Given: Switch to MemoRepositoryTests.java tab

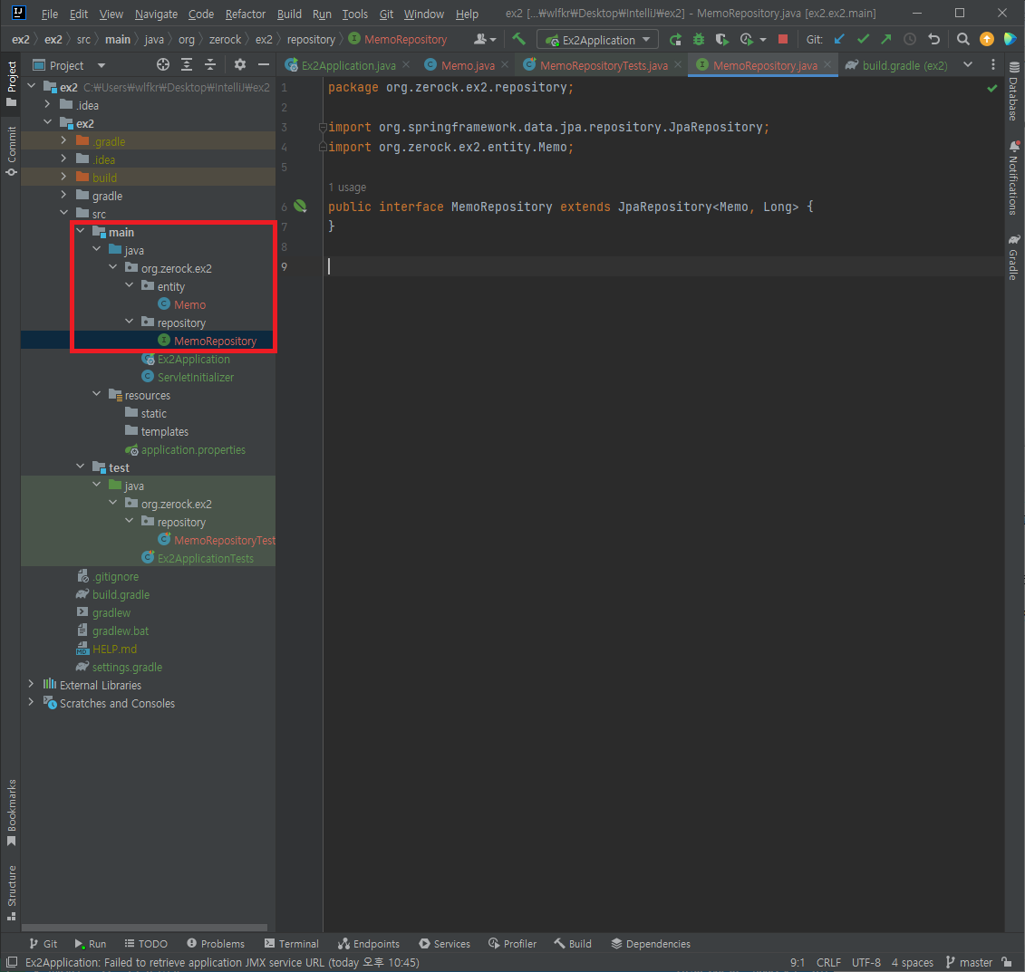Looking at the screenshot, I should coord(603,65).
